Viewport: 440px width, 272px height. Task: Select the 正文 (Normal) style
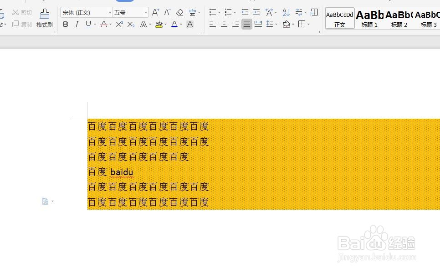tap(340, 18)
